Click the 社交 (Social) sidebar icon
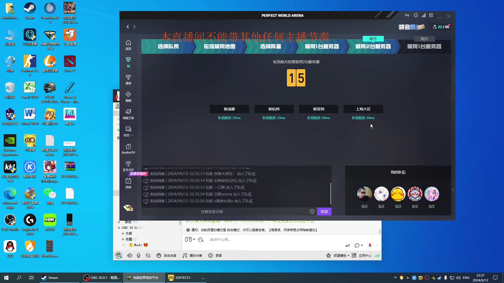Image resolution: width=504 pixels, height=283 pixels. coord(128,131)
